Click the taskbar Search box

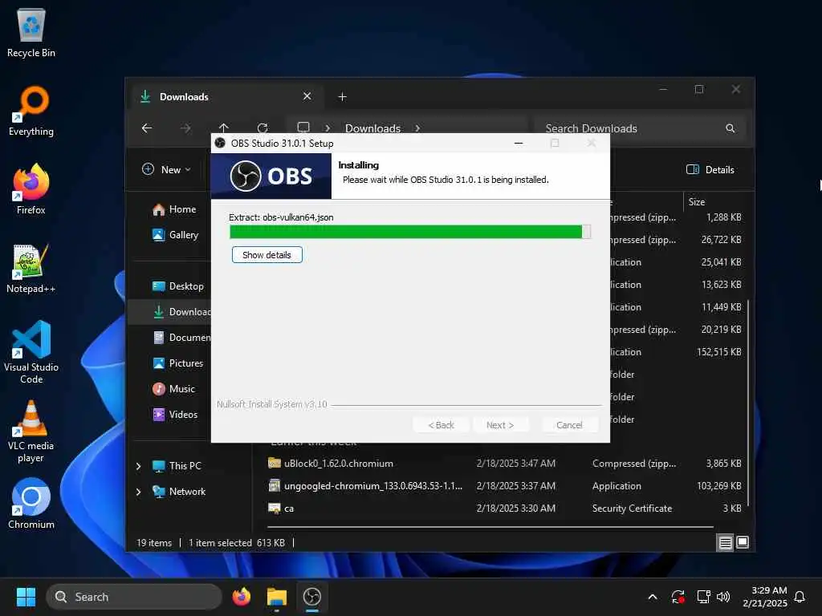[x=134, y=597]
